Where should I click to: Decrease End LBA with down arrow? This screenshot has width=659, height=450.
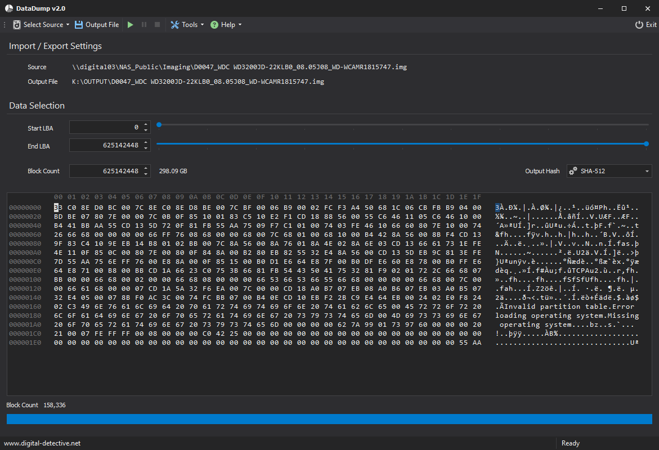146,148
